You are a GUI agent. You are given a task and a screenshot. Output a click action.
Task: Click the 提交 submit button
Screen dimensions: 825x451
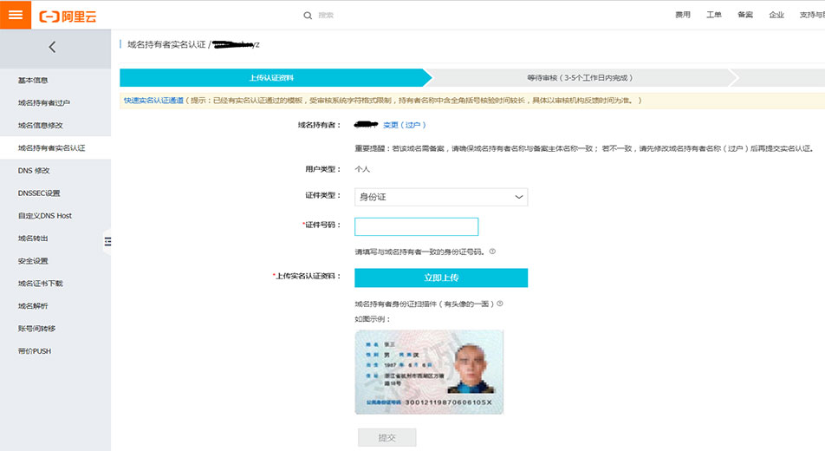click(x=387, y=438)
